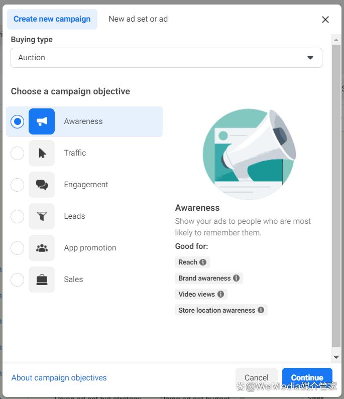Click info icon beside Brand awareness

[x=236, y=278]
